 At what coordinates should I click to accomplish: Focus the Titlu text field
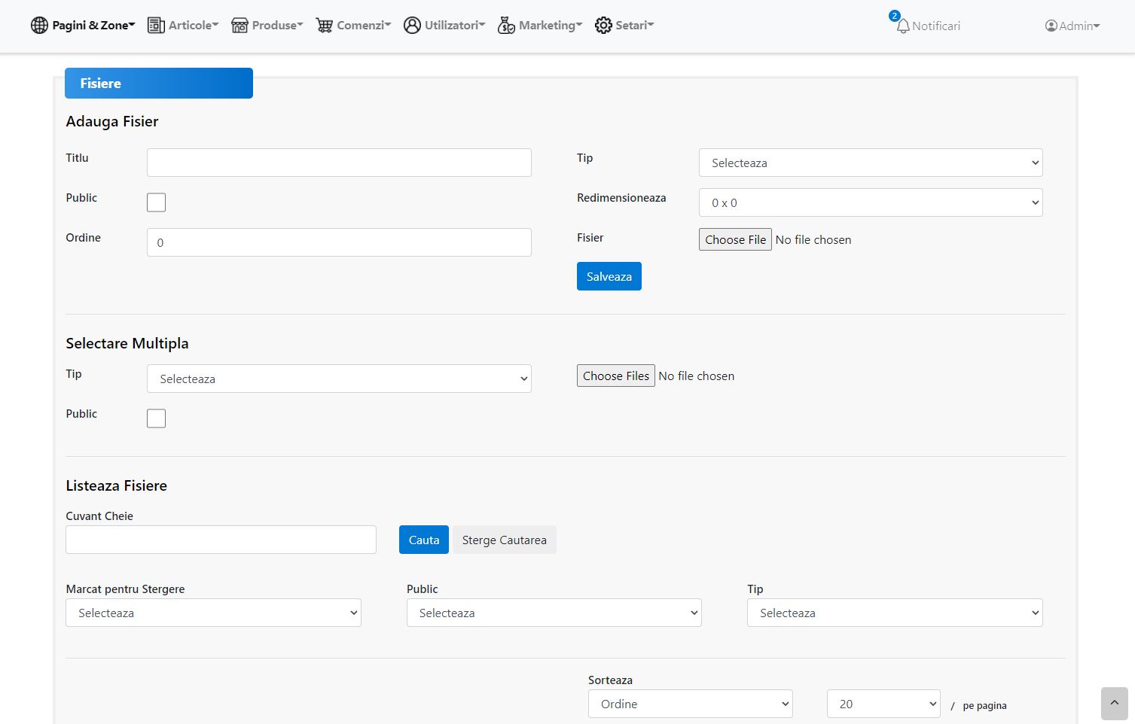pos(339,163)
